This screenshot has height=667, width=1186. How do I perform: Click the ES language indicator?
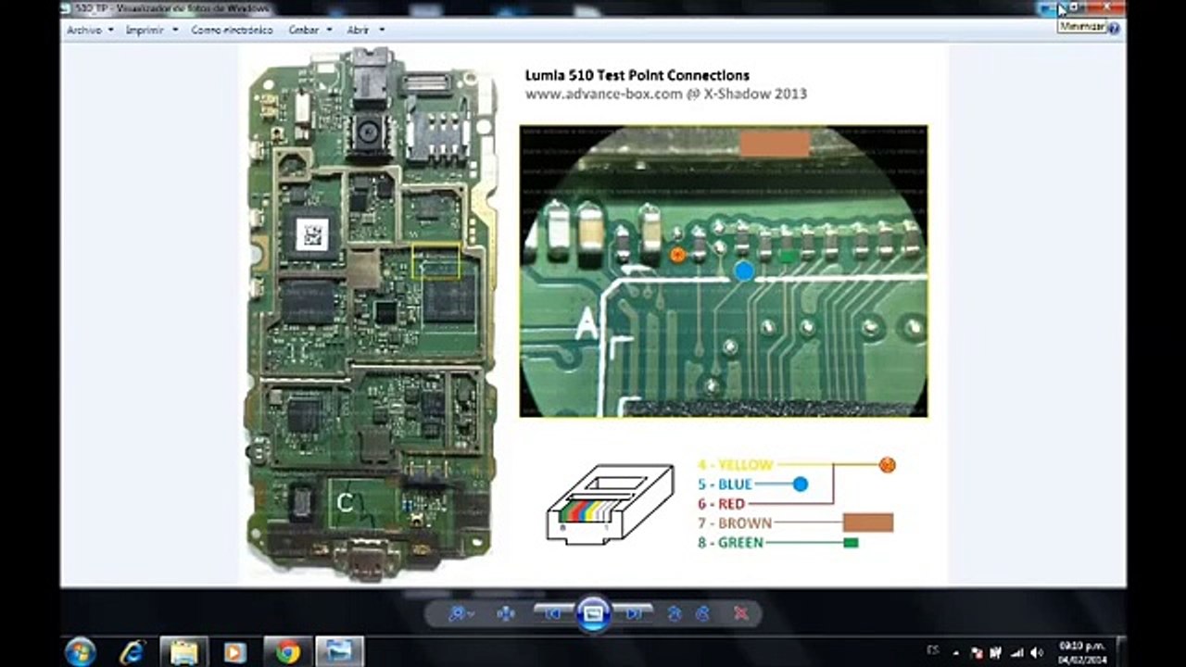[x=932, y=651]
